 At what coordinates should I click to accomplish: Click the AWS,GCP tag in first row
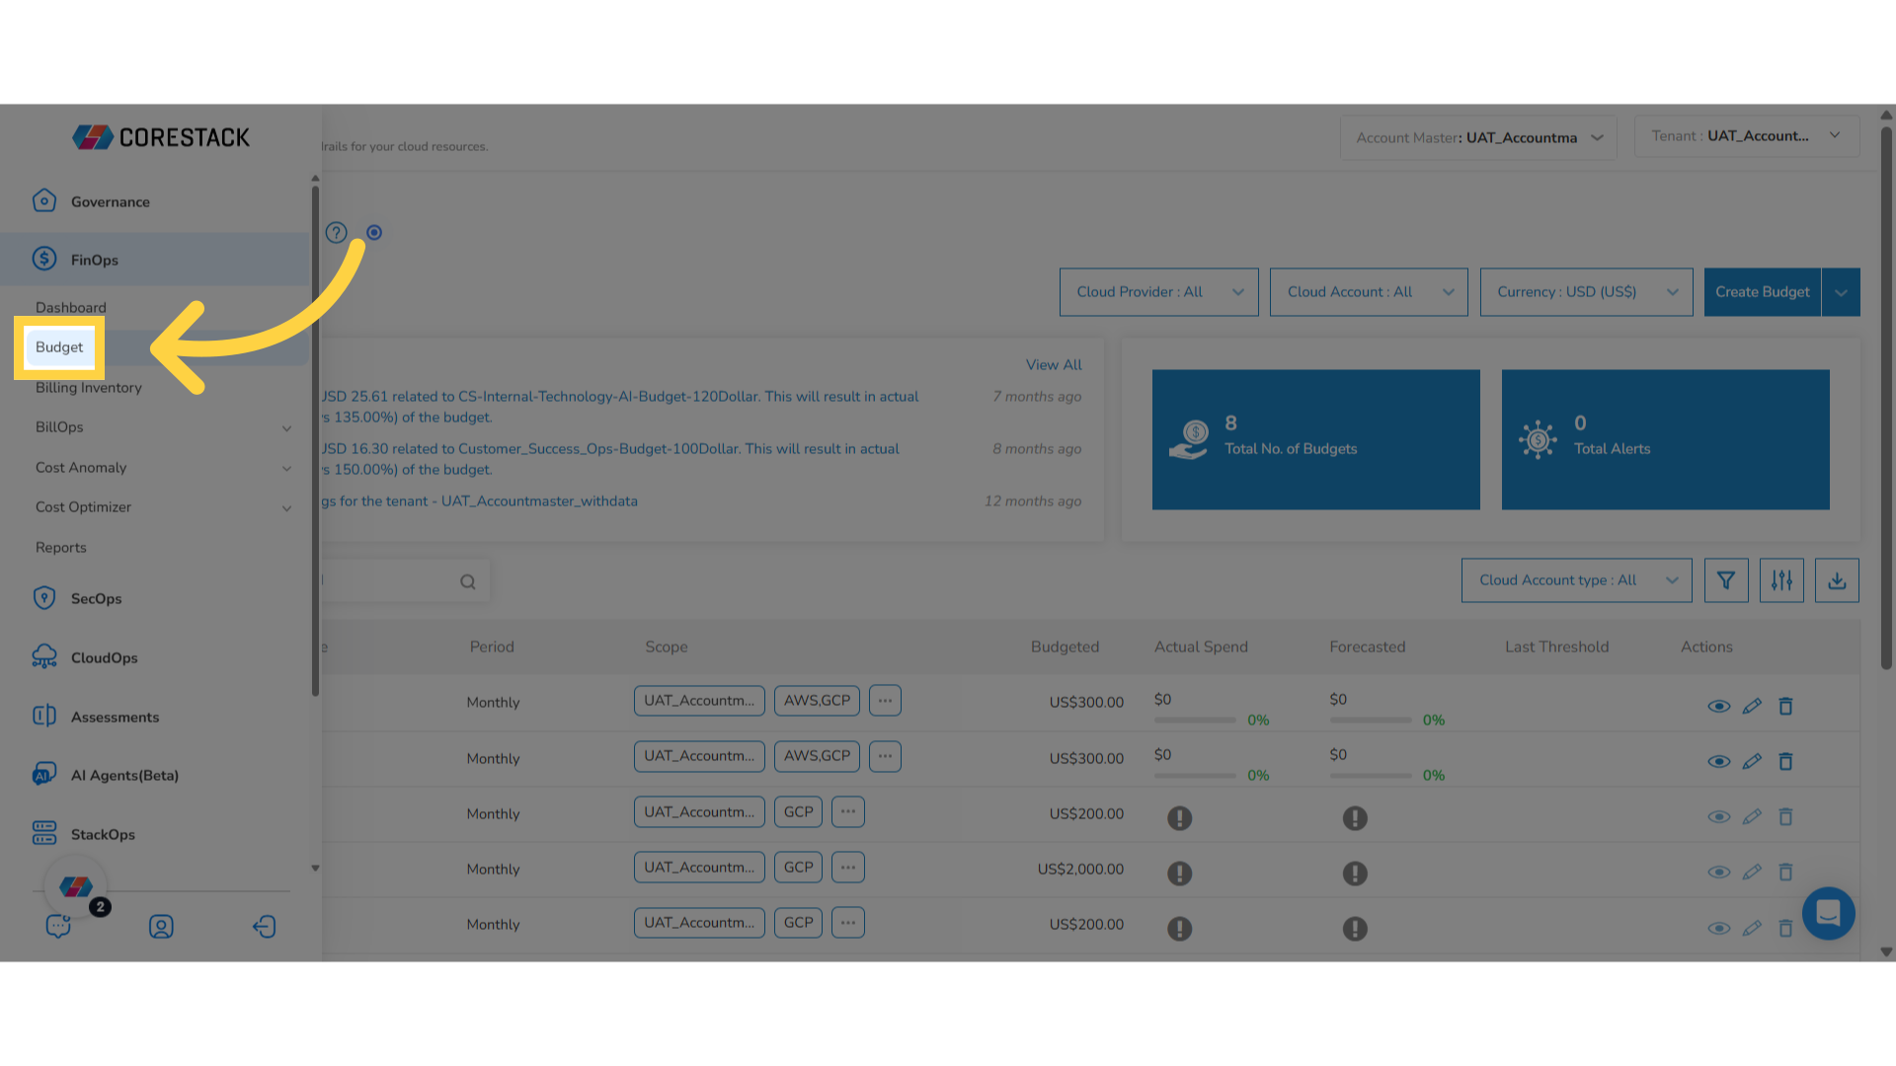coord(817,701)
